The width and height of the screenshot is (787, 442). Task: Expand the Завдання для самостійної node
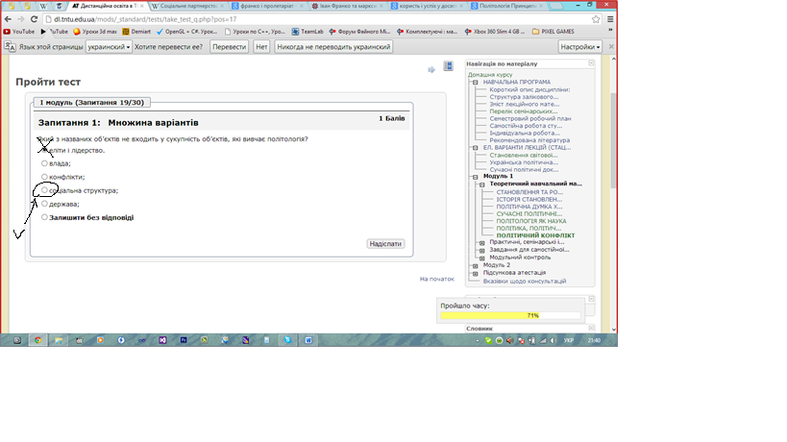pyautogui.click(x=481, y=251)
